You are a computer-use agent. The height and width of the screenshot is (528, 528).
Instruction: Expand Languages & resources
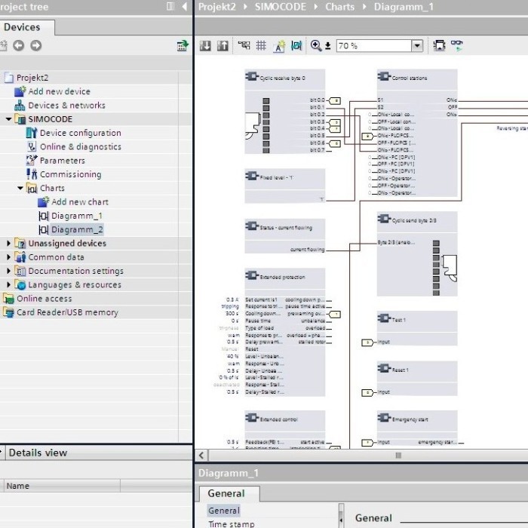(9, 284)
